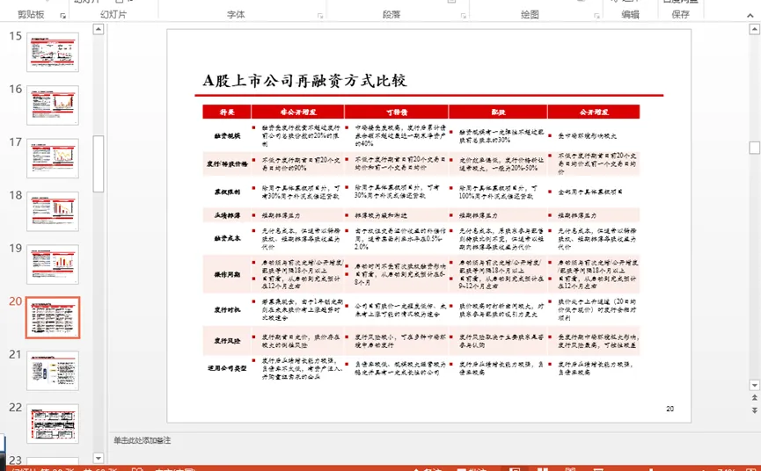Click the 融资规模 row label
This screenshot has height=471, width=761.
(227, 136)
